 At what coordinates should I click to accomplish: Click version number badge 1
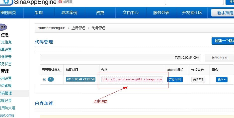pos(51,79)
